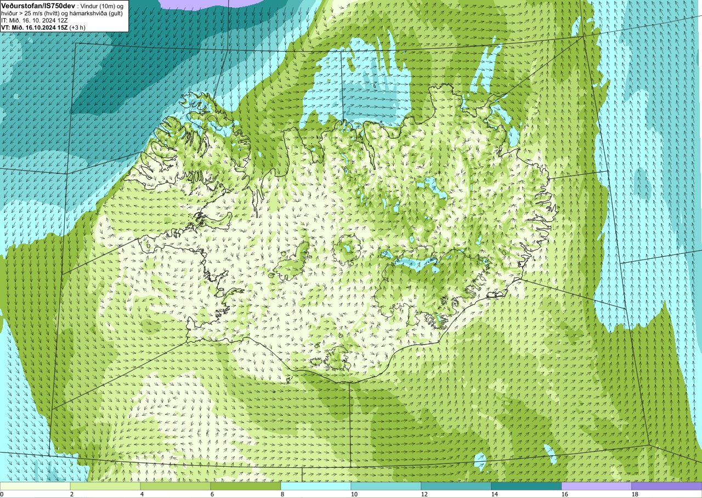Click the 12–14 m/s teal legend swatch
702x498 pixels.
point(456,486)
